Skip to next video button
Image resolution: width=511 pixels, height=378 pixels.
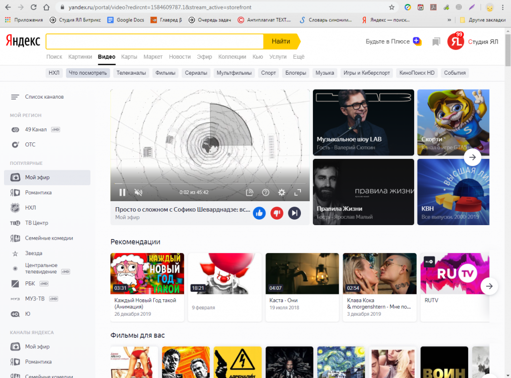click(x=294, y=213)
